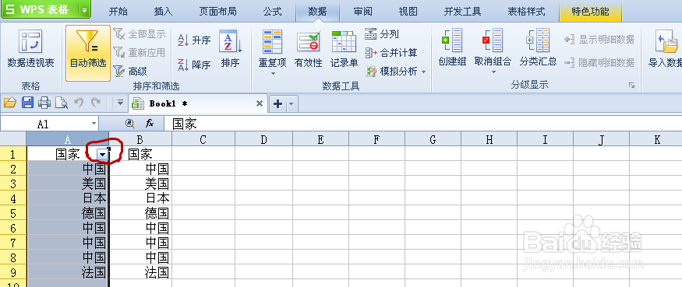
Task: Open 有效性 data validation
Action: (308, 49)
